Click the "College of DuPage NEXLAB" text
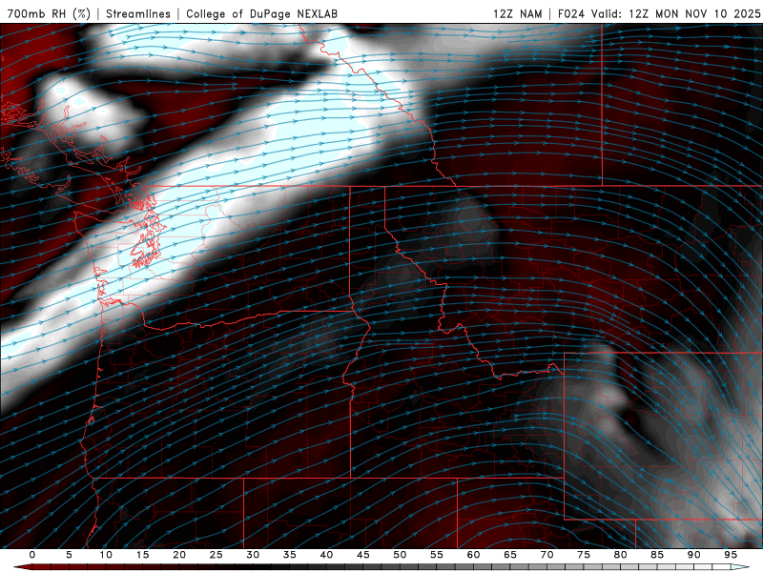This screenshot has height=572, width=763. click(x=261, y=13)
